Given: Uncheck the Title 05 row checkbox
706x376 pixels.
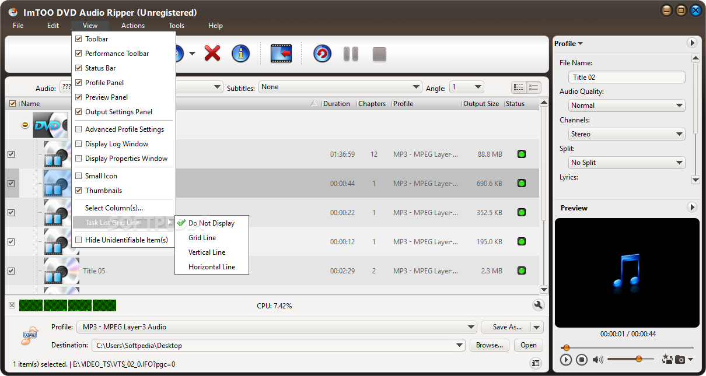Looking at the screenshot, I should 11,270.
